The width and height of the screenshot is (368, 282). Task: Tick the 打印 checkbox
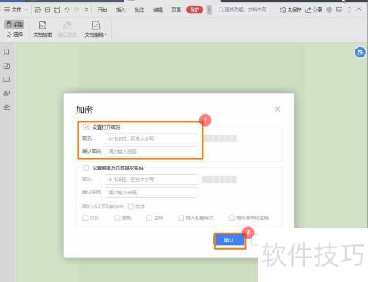85,218
